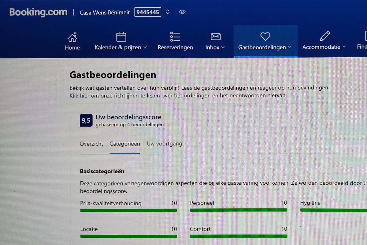Click the Comfort category label

click(200, 229)
